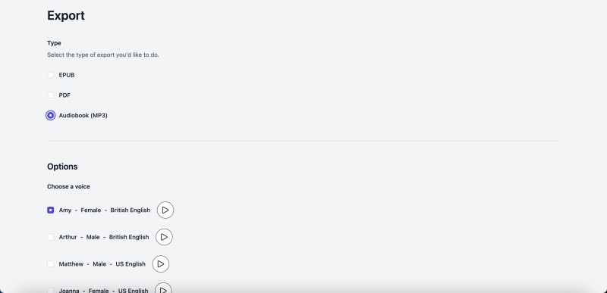Click the Options section heading
The image size is (607, 293).
[x=62, y=167]
